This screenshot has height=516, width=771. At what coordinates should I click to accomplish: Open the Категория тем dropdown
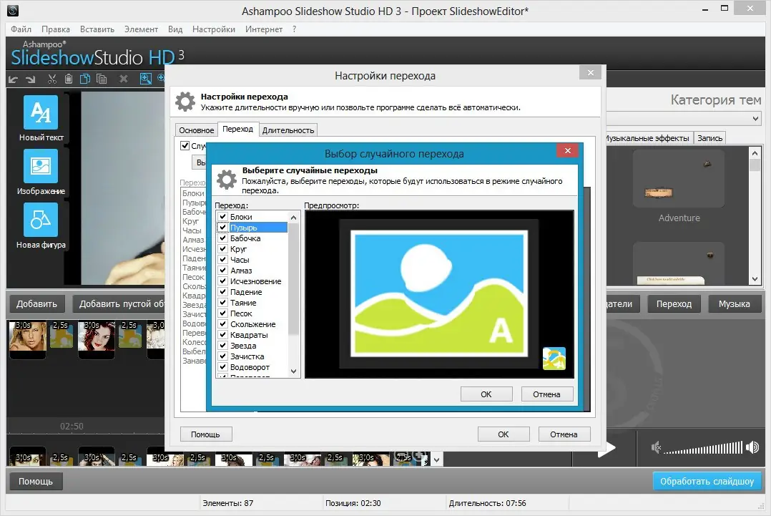(x=756, y=119)
